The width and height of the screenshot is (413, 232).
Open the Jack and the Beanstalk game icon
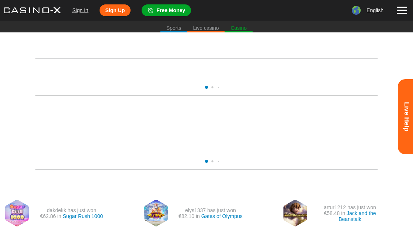pyautogui.click(x=295, y=213)
